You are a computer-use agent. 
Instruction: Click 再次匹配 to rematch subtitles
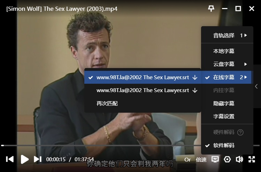coord(107,104)
